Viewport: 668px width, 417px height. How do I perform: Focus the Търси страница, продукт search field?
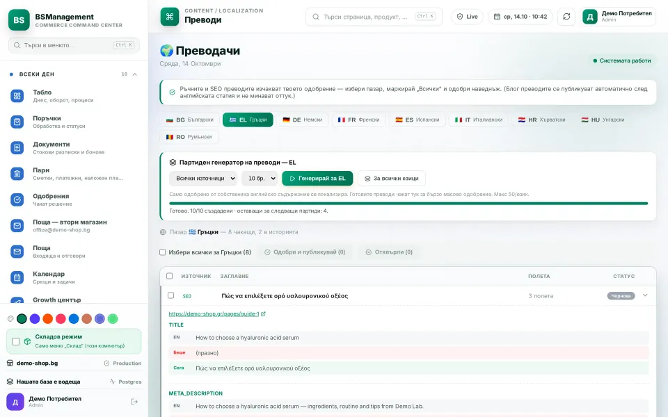tap(374, 17)
